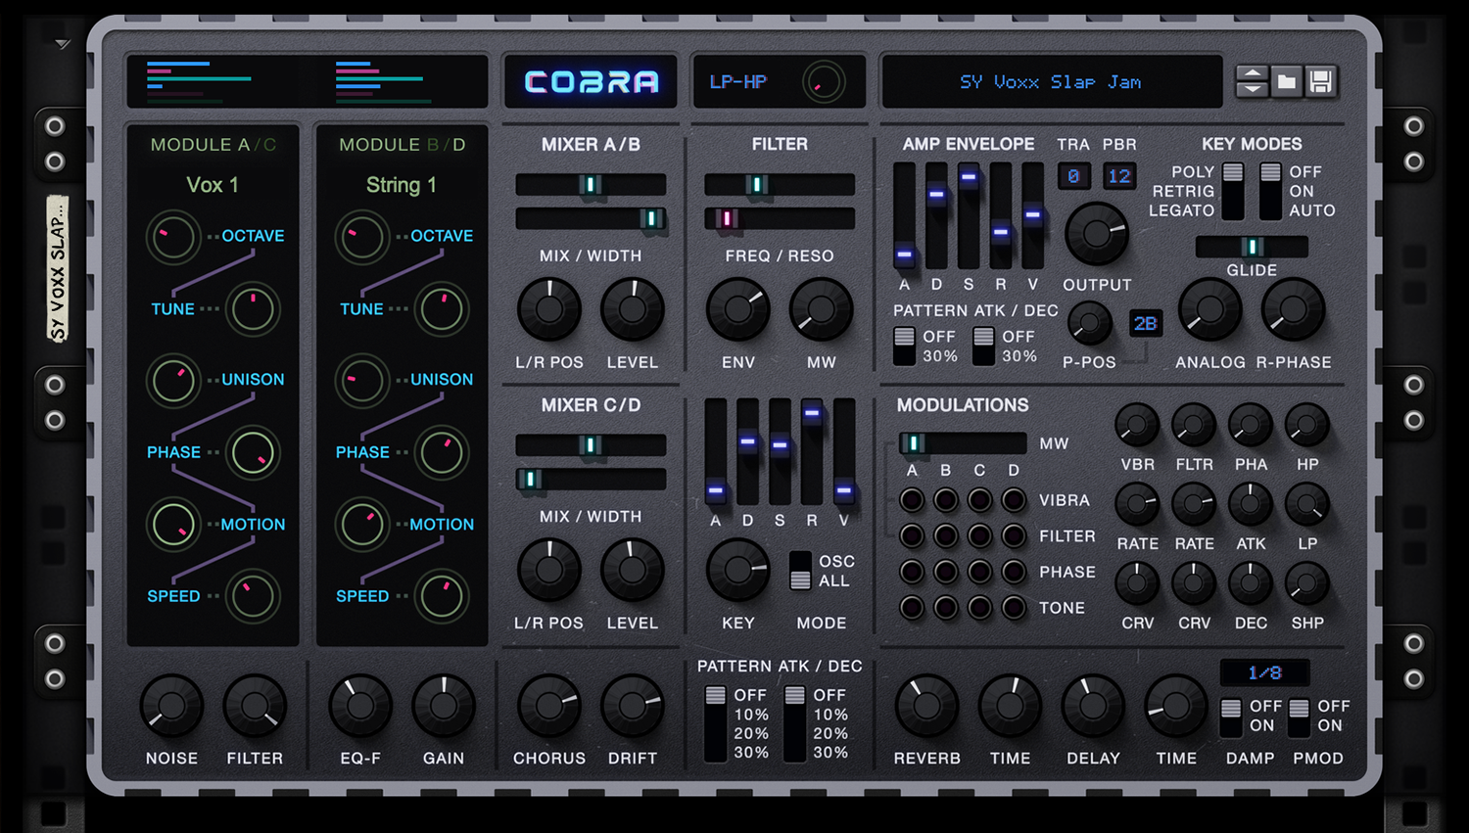This screenshot has width=1469, height=833.
Task: Open the preset folder browser
Action: point(1286,82)
